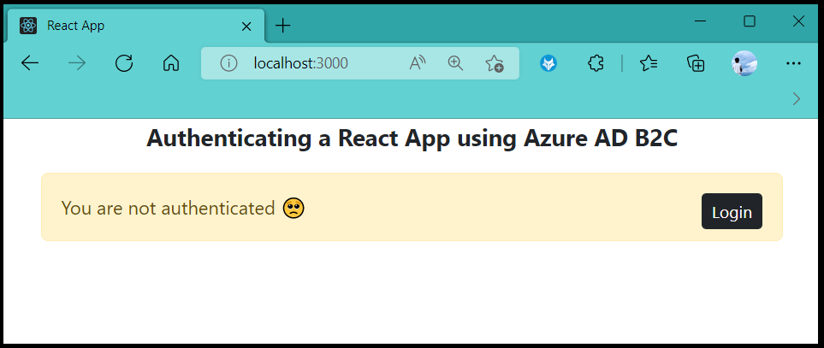Open the Extensions puzzle icon
This screenshot has height=348, width=824.
point(596,63)
